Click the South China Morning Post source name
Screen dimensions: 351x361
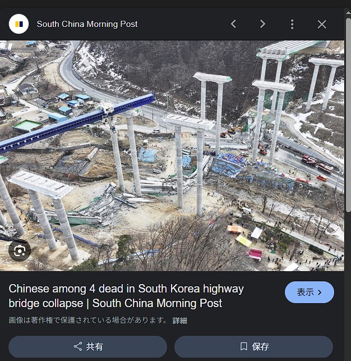click(87, 24)
